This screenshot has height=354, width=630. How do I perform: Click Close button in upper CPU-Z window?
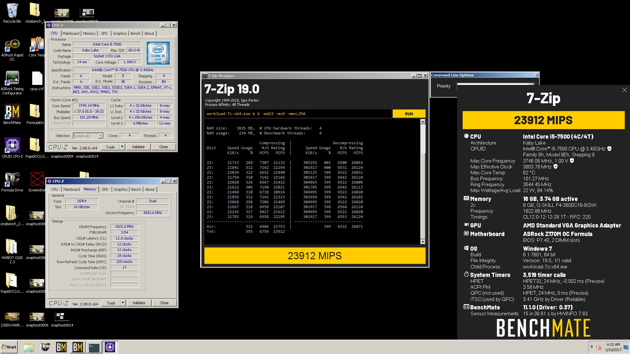(x=163, y=147)
